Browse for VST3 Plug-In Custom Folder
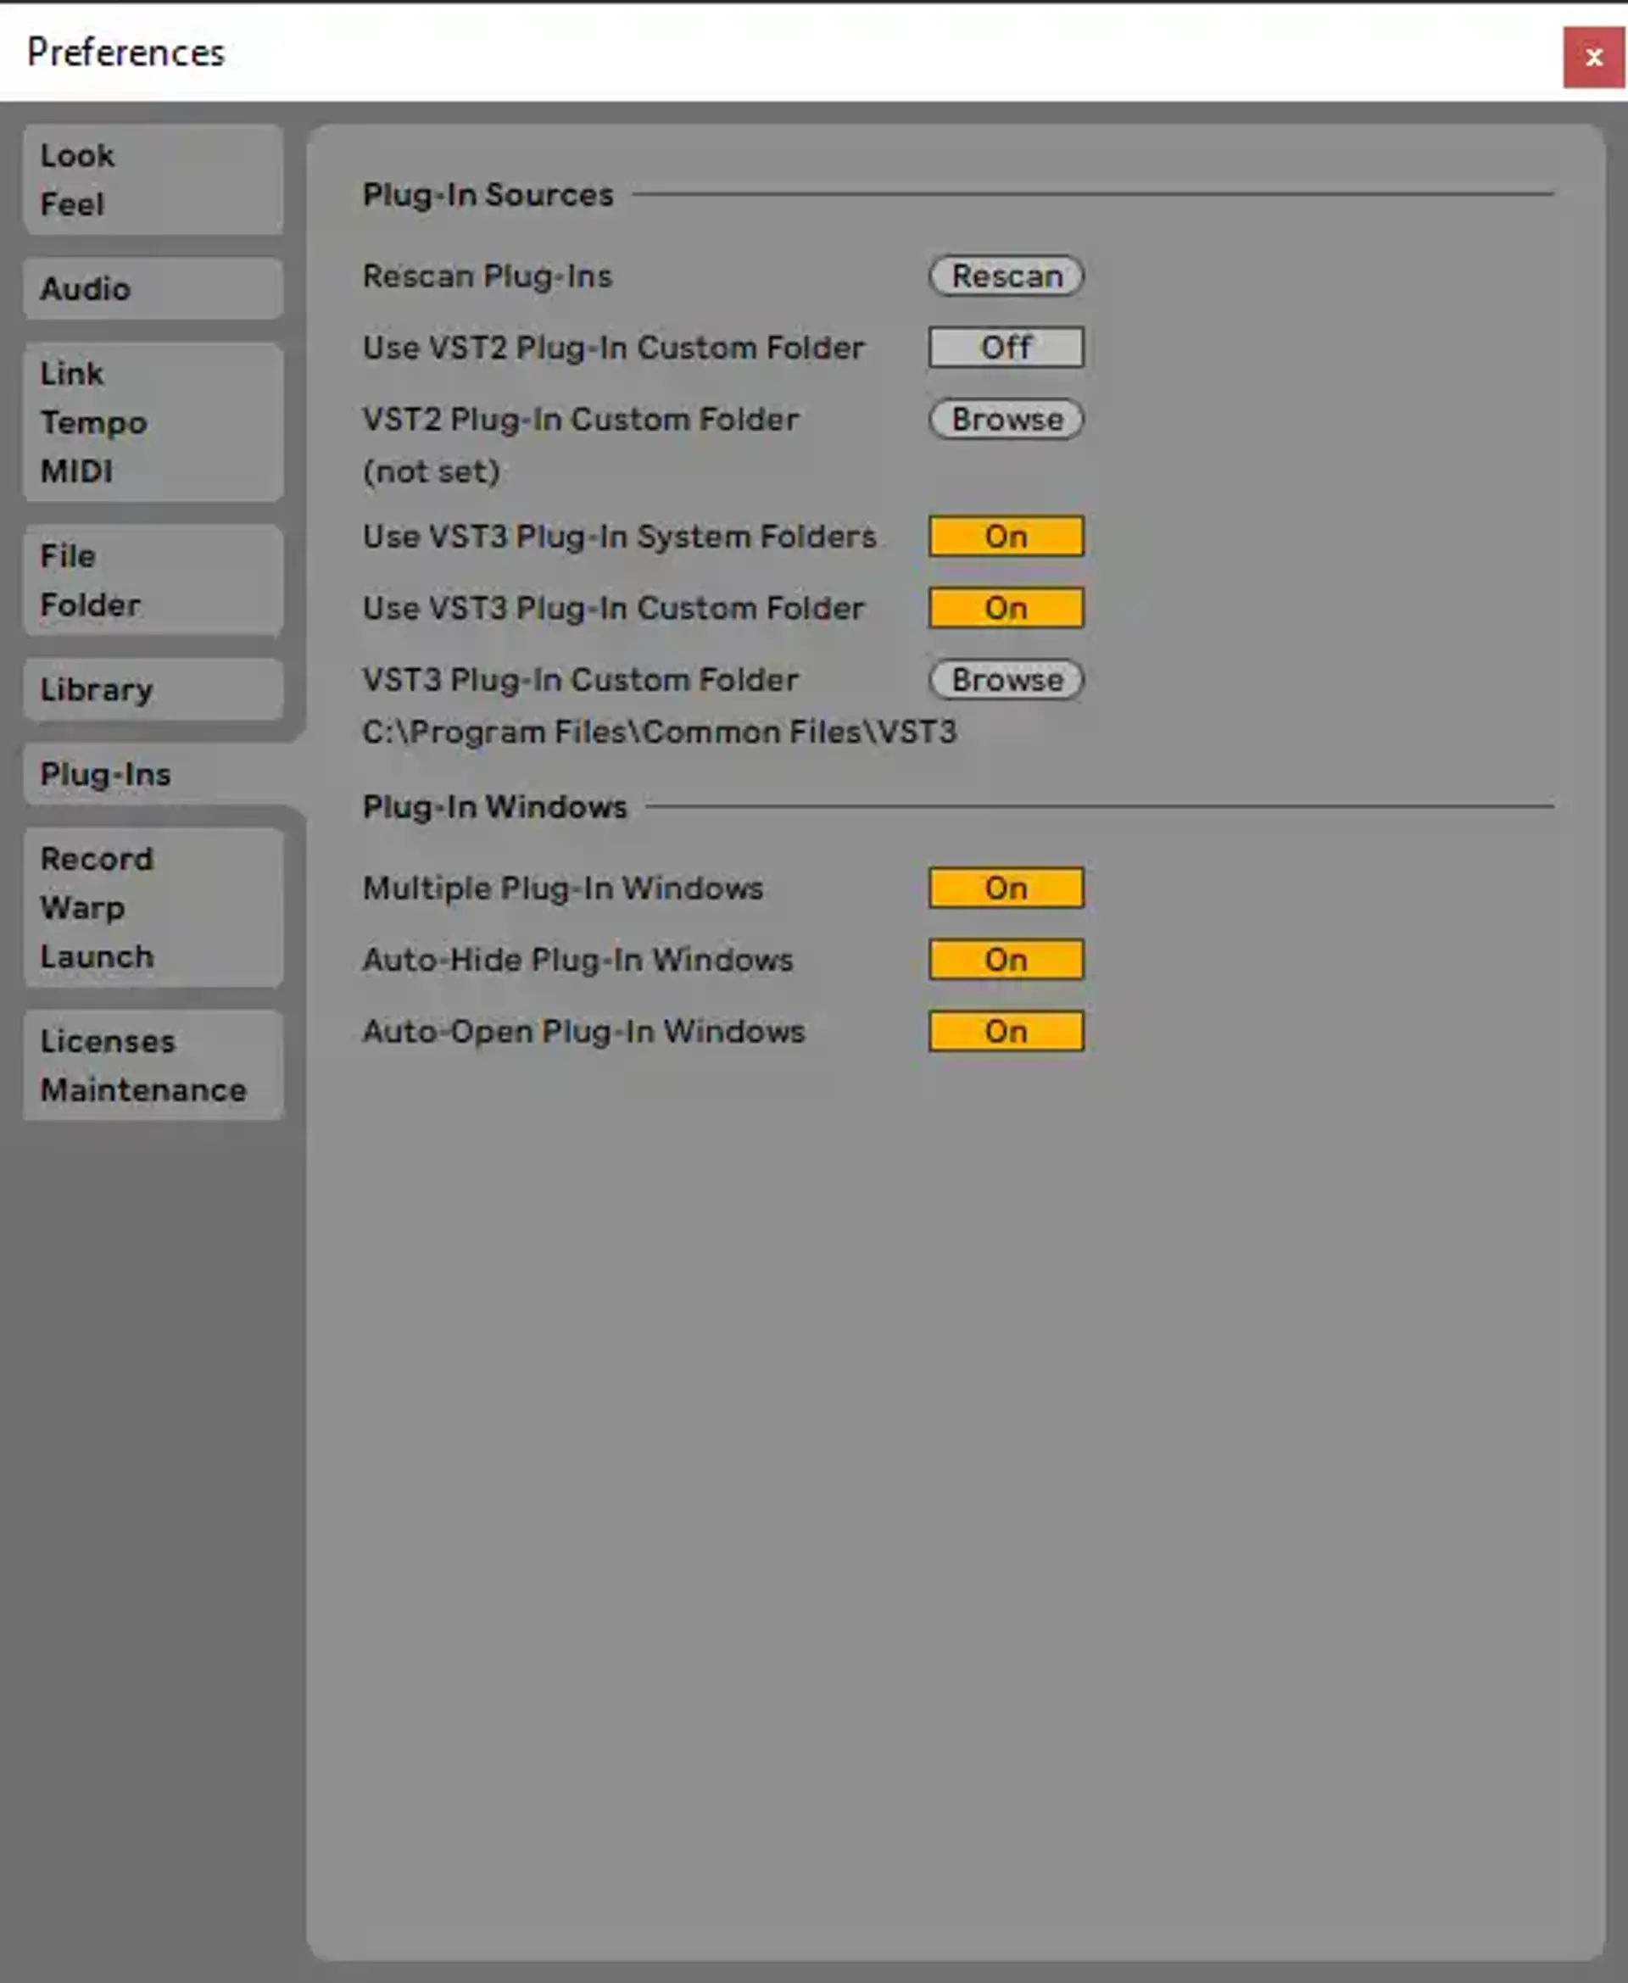1628x1983 pixels. click(x=1006, y=680)
